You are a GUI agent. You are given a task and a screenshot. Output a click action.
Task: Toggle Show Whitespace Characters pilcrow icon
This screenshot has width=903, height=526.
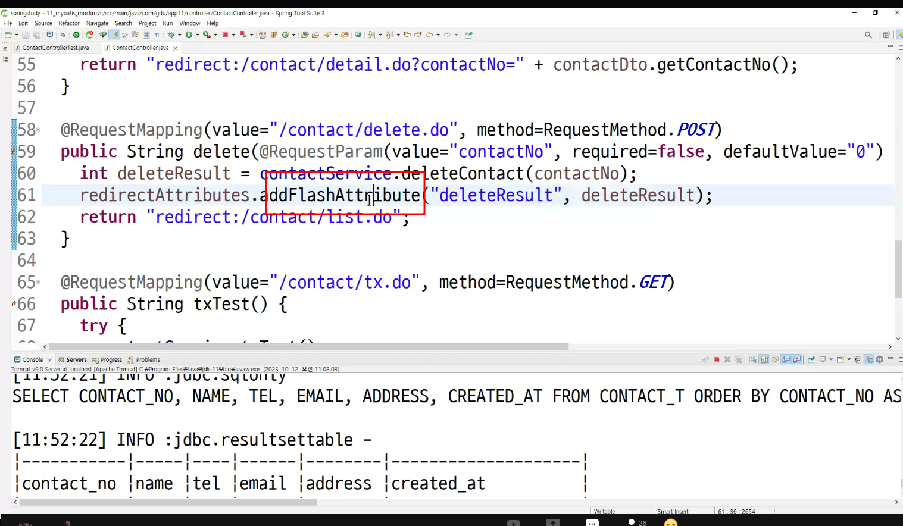157,35
